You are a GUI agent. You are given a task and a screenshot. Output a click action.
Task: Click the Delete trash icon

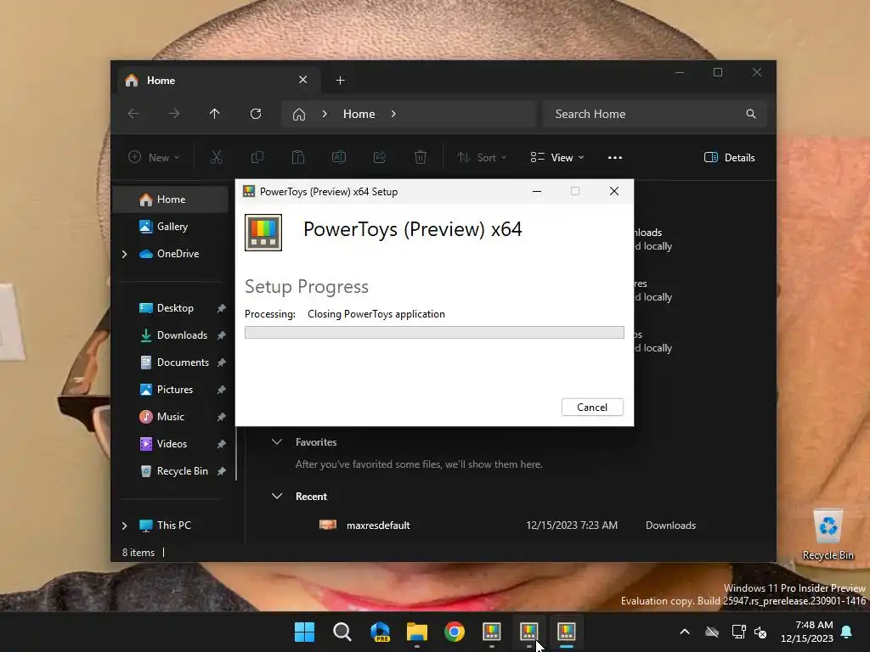point(421,157)
